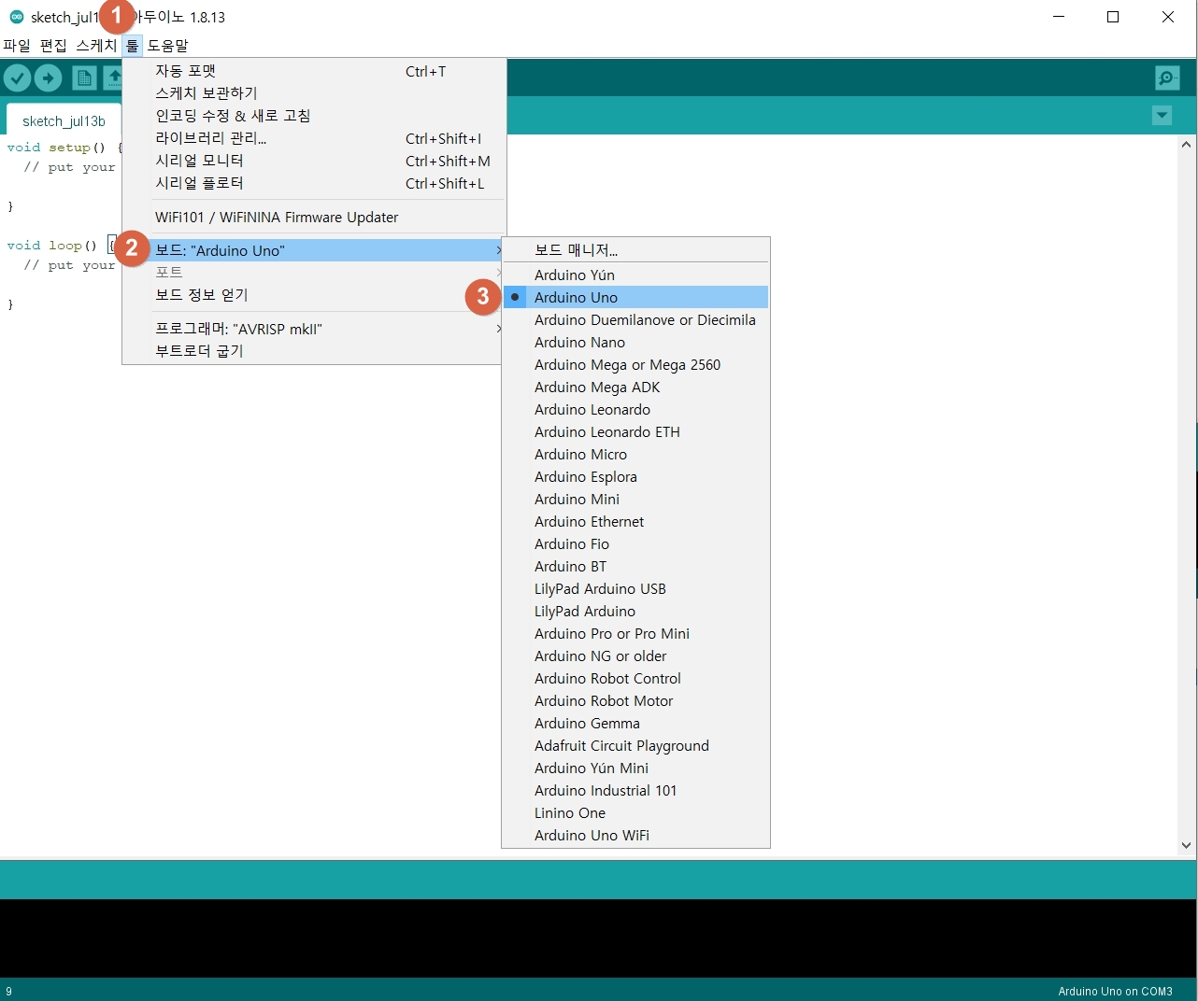
Task: Select Arduino Uno WiFi board
Action: click(635, 835)
